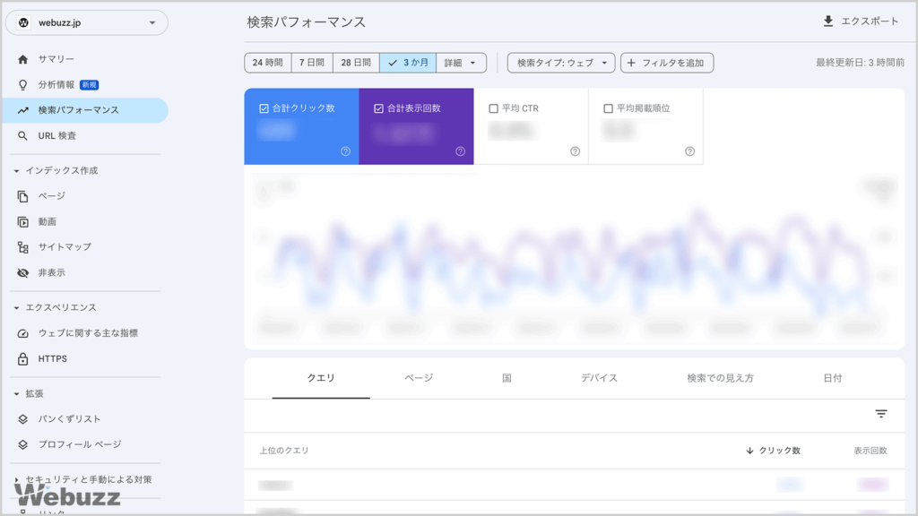The width and height of the screenshot is (918, 516).
Task: Click the help icon on 合計クリック数 card
Action: pos(345,151)
